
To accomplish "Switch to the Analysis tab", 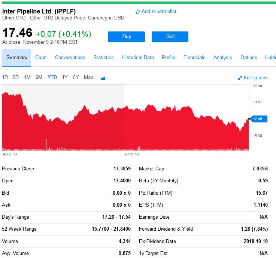I will click(x=223, y=58).
